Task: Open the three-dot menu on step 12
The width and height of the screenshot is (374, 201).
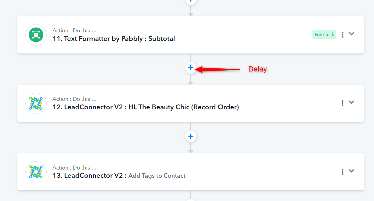Action: pyautogui.click(x=343, y=103)
